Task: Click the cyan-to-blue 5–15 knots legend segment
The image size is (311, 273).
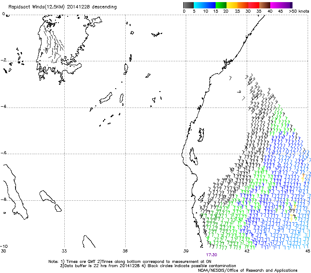Action: coord(205,5)
